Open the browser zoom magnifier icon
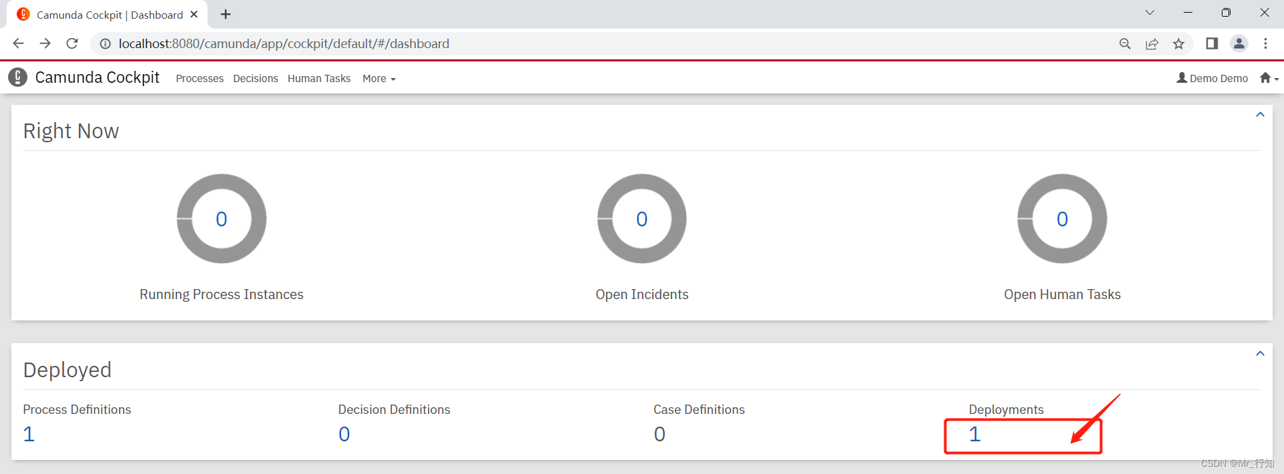 pos(1125,43)
